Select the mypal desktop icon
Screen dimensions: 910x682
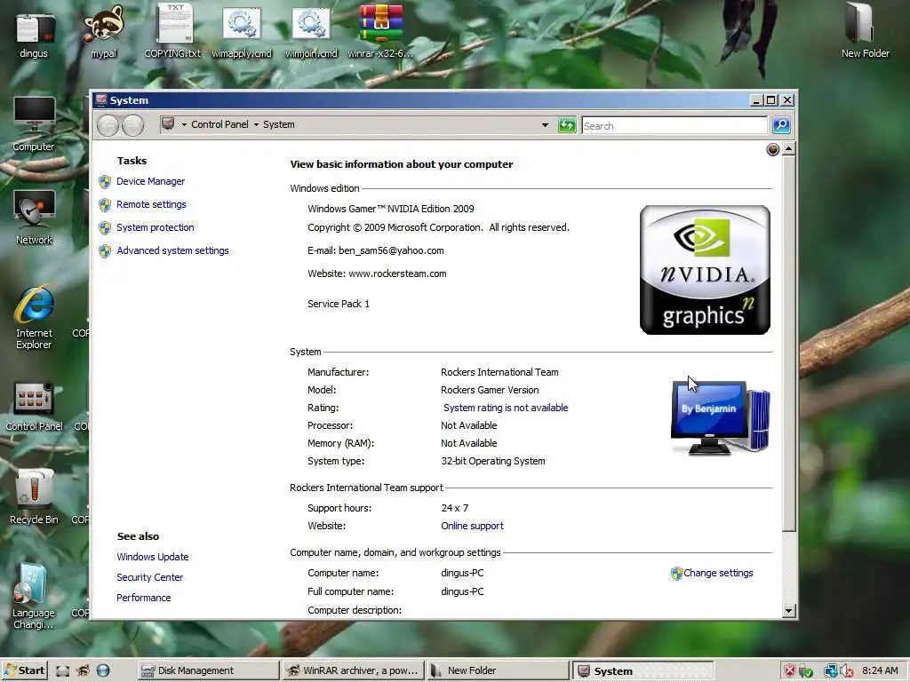click(103, 32)
